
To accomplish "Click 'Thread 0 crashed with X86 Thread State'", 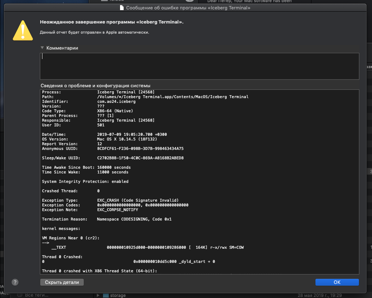I will coord(99,271).
